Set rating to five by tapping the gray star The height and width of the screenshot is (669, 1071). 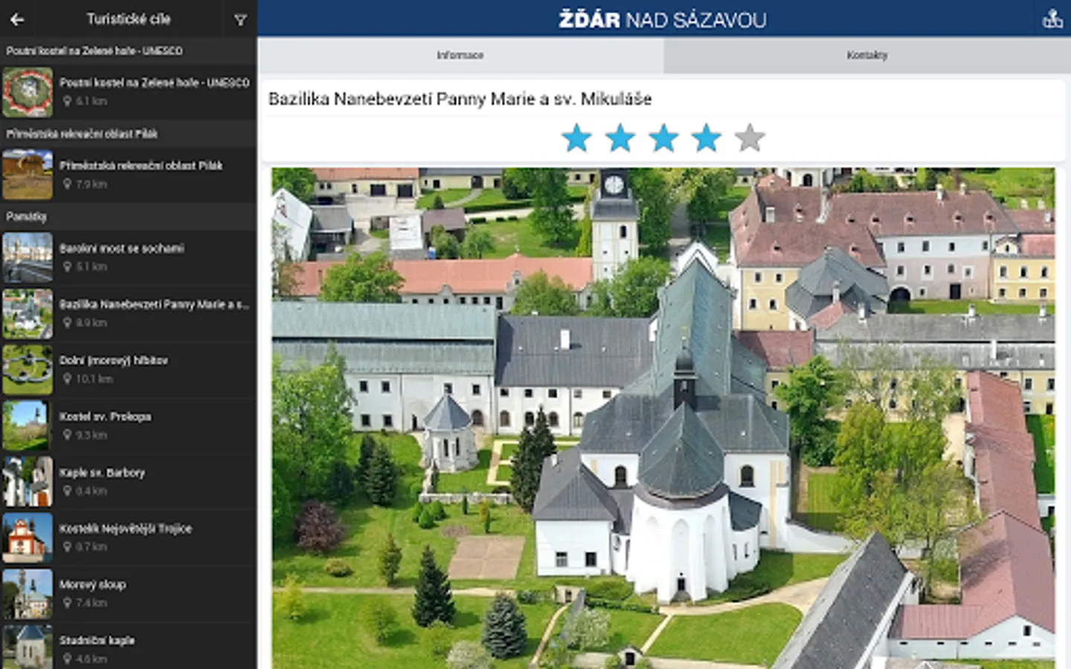(750, 137)
